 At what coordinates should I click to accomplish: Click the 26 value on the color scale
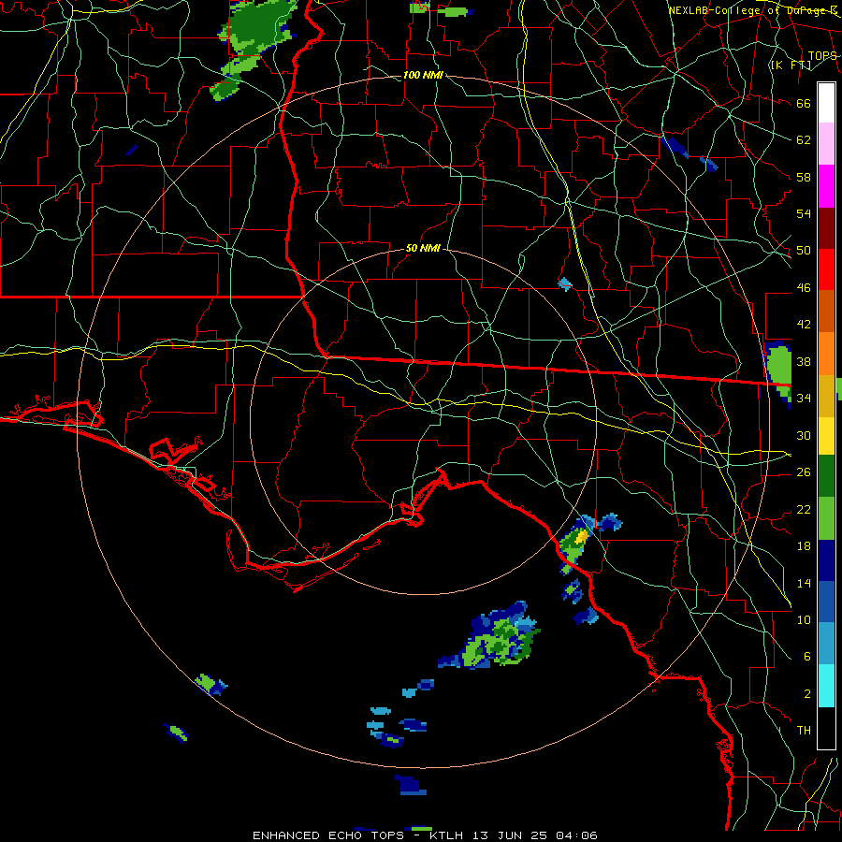click(804, 472)
